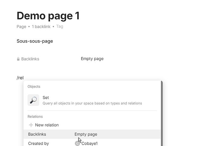Click Empty page value in popup row
This screenshot has width=219, height=146.
click(x=86, y=134)
